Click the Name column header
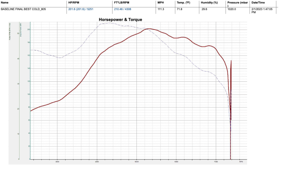The height and width of the screenshot is (171, 282). [x=4, y=3]
